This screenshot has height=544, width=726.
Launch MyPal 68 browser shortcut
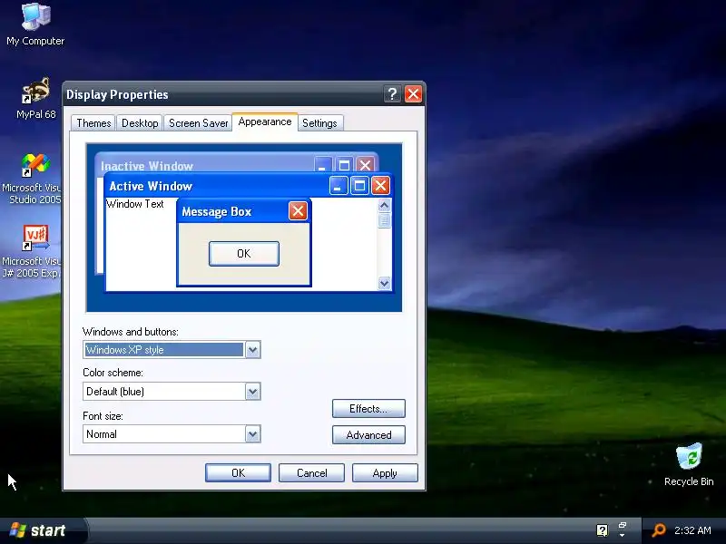[35, 98]
